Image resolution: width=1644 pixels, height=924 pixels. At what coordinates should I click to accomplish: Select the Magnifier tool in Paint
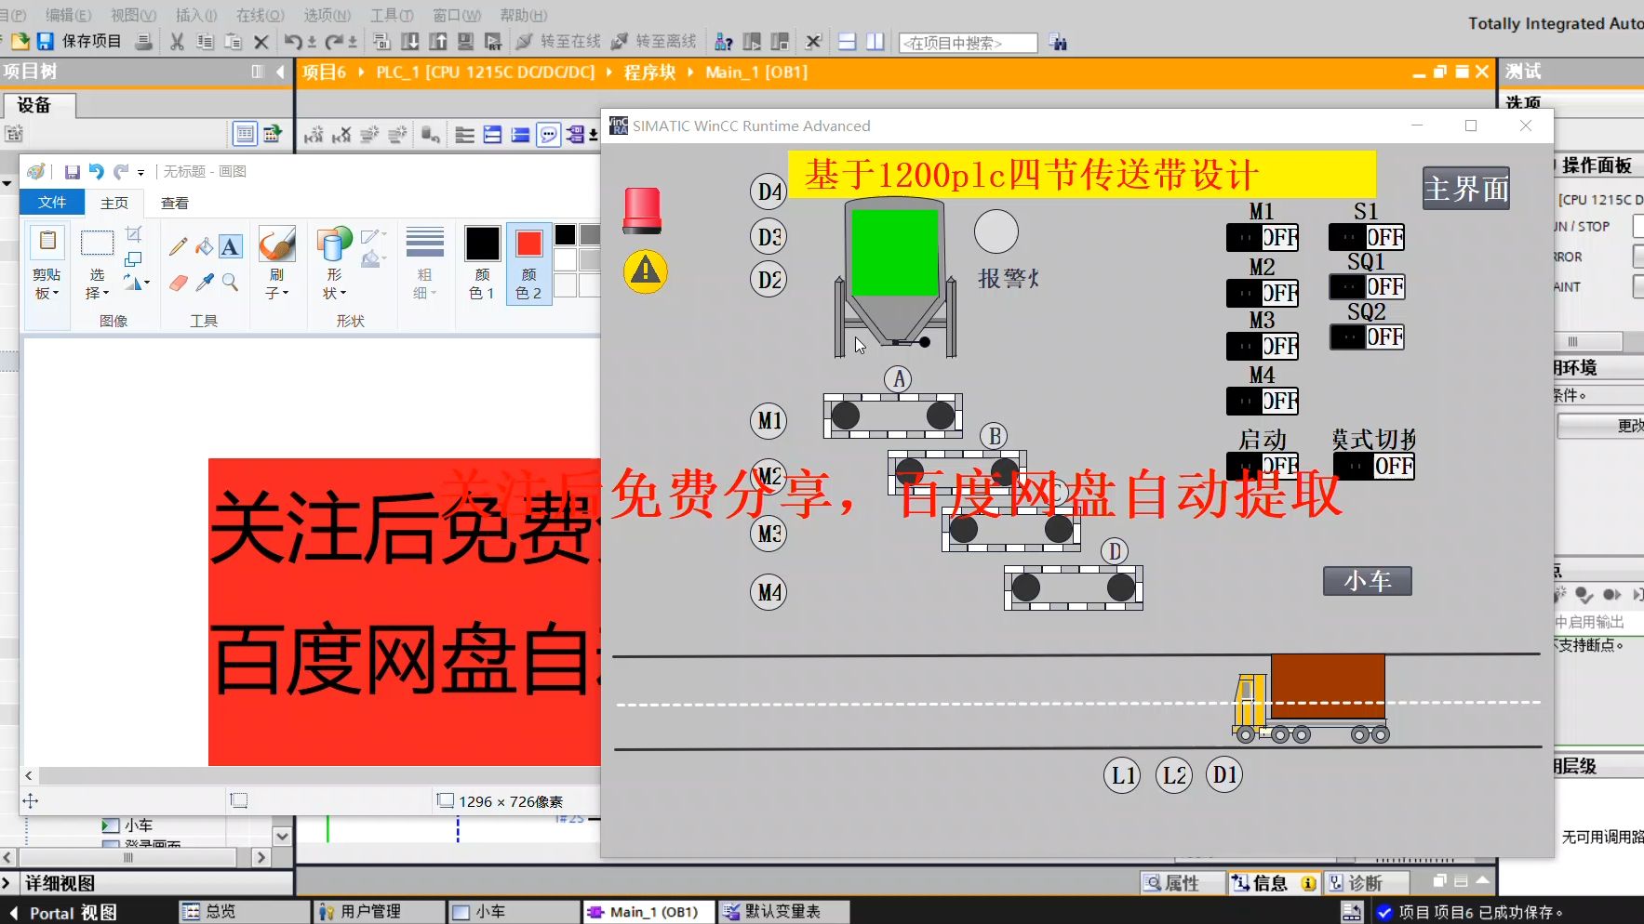pyautogui.click(x=230, y=283)
